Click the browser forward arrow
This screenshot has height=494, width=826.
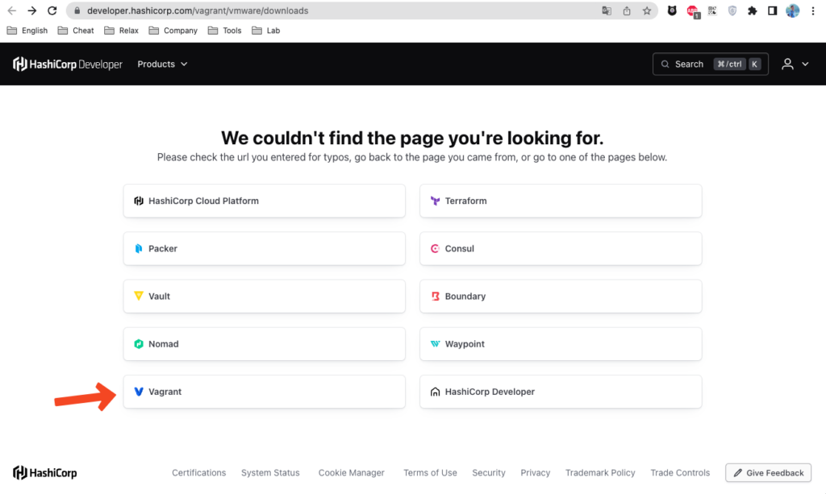pos(31,10)
